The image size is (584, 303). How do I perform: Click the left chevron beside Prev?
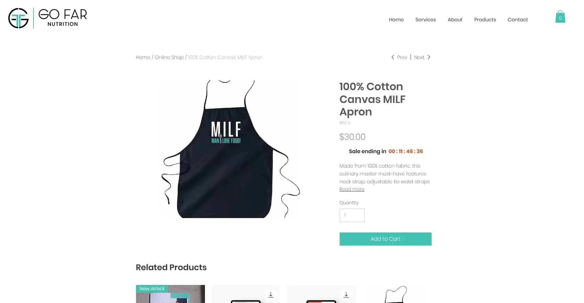point(393,57)
